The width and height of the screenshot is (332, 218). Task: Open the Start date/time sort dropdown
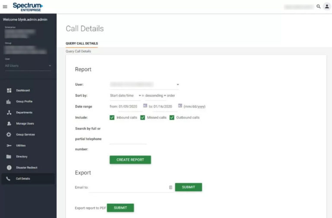[x=125, y=95]
